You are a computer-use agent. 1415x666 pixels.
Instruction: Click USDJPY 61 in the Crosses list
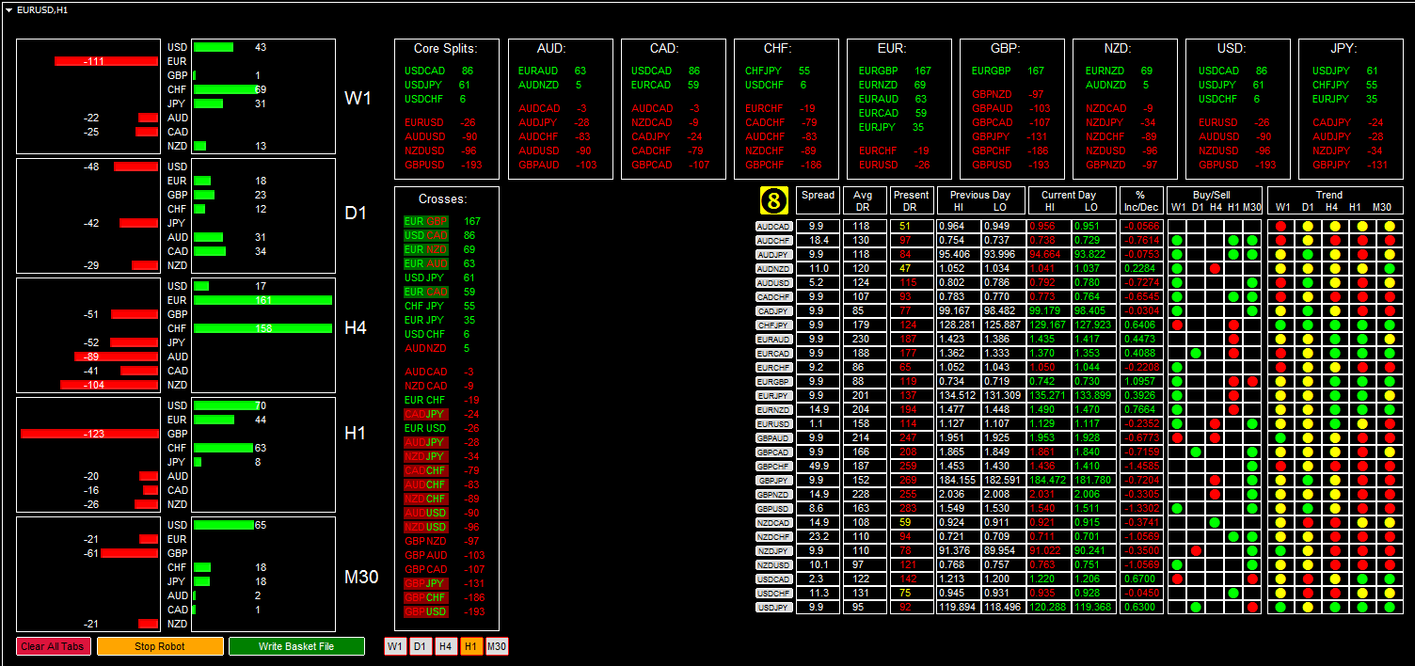(x=439, y=277)
